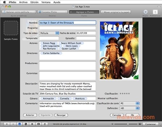Open the Definición HD dropdown
Screen dimensions: 162x127
click(129, 108)
